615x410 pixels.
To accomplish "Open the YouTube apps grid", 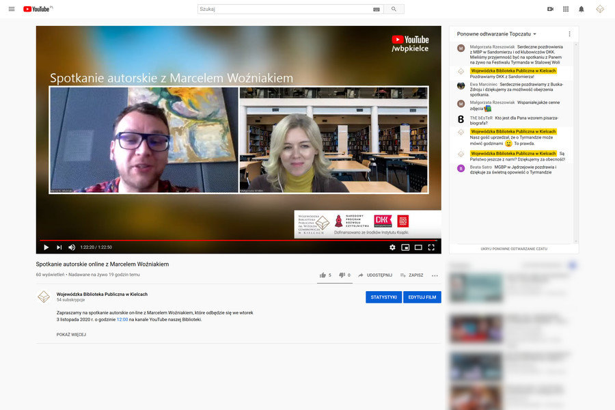I will pyautogui.click(x=566, y=9).
